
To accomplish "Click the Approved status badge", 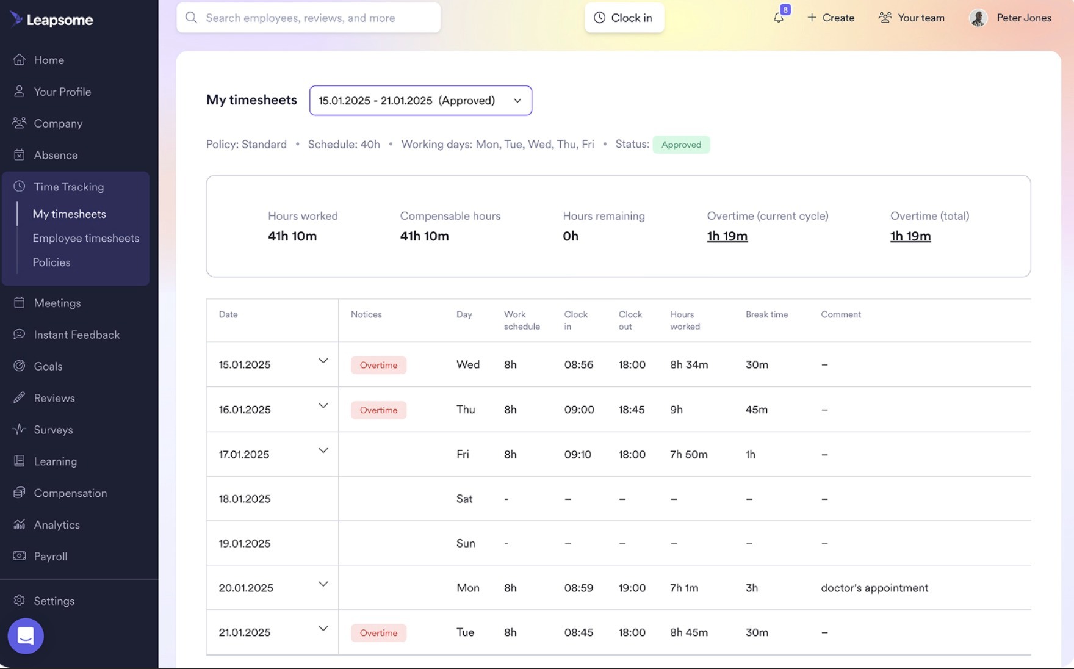I will [681, 145].
